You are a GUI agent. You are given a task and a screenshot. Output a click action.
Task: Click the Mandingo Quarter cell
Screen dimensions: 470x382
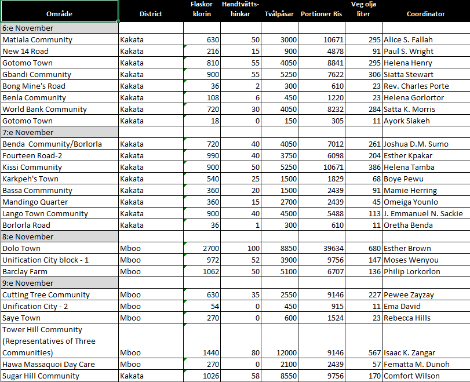tap(59, 202)
